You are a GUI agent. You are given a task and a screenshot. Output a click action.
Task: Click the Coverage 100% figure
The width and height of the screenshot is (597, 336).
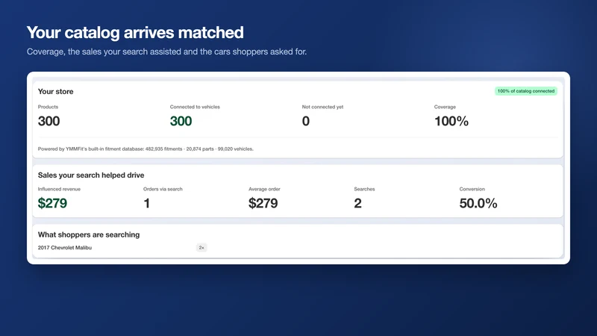[x=451, y=121]
